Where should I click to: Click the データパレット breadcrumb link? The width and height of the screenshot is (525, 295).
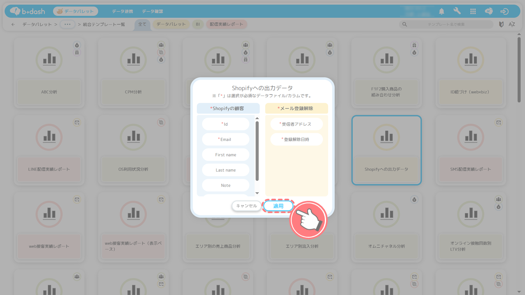click(x=37, y=25)
